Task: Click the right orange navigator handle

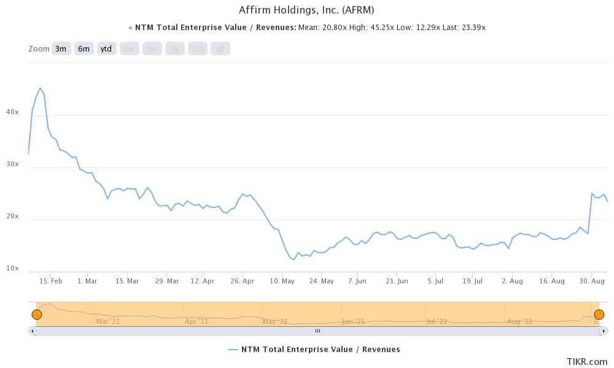Action: [x=599, y=315]
